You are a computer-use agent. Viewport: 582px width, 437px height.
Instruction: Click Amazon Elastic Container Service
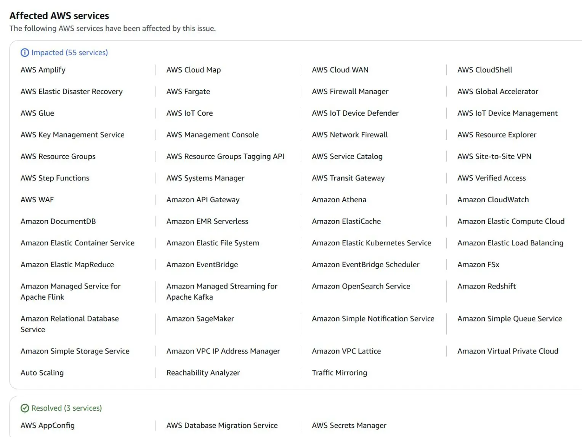point(78,243)
